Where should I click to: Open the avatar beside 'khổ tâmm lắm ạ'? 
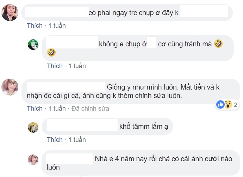pos(33,127)
